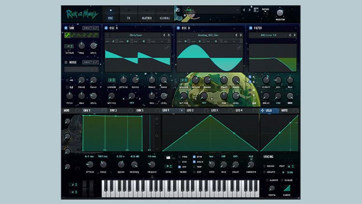Image resolution: width=362 pixels, height=204 pixels.
Task: Click the SUB LEVEL knob
Action: pyautogui.click(x=93, y=45)
